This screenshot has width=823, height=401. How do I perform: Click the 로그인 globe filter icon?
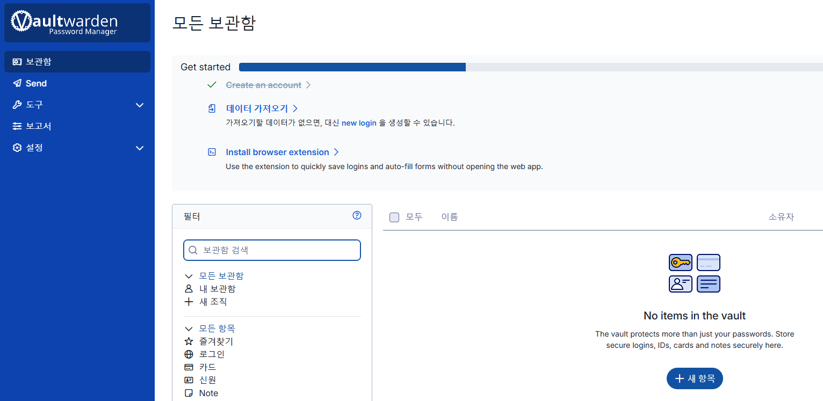pyautogui.click(x=189, y=354)
